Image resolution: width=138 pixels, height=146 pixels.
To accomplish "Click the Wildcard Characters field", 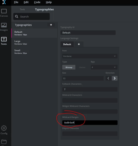I will tap(90, 101).
